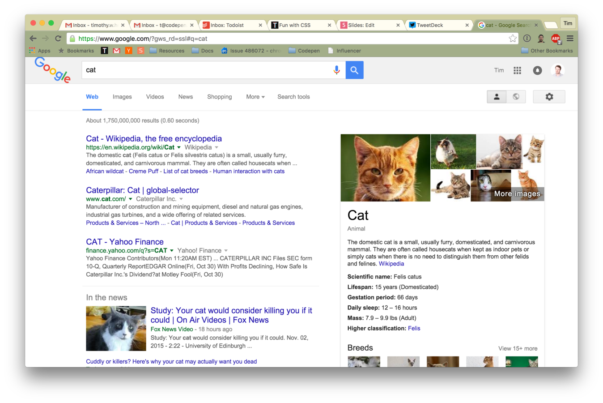This screenshot has width=603, height=403.
Task: Click View 15+ more breeds
Action: click(x=518, y=348)
